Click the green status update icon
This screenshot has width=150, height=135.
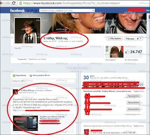(x=14, y=75)
